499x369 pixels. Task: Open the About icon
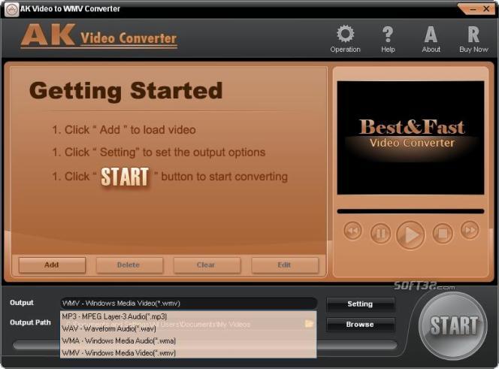431,39
